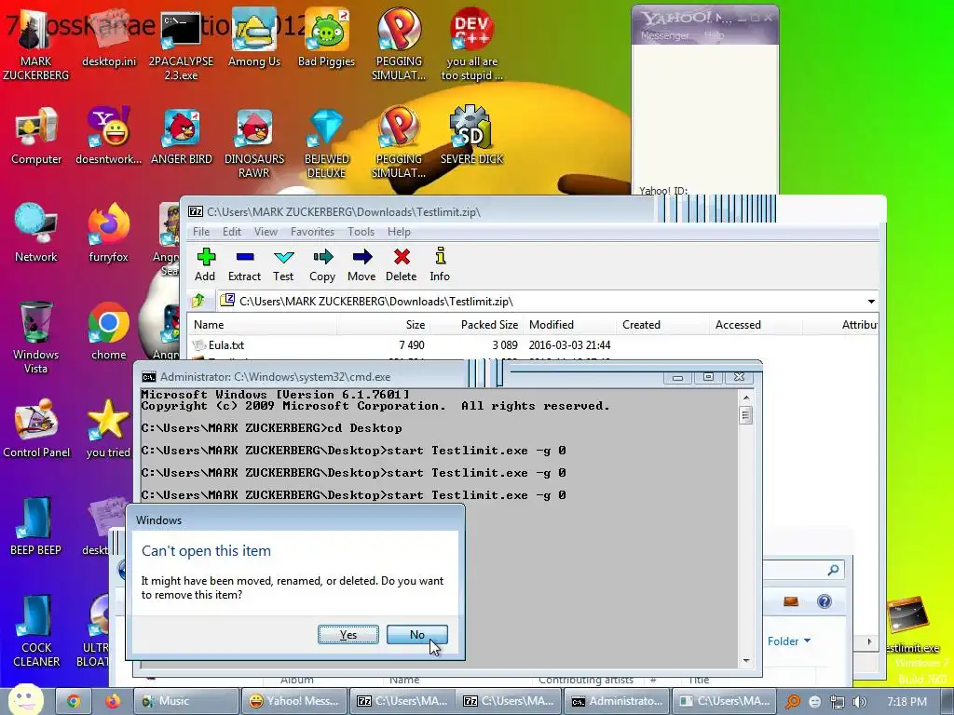Open the Windows Vista recycle bin icon

[36, 338]
